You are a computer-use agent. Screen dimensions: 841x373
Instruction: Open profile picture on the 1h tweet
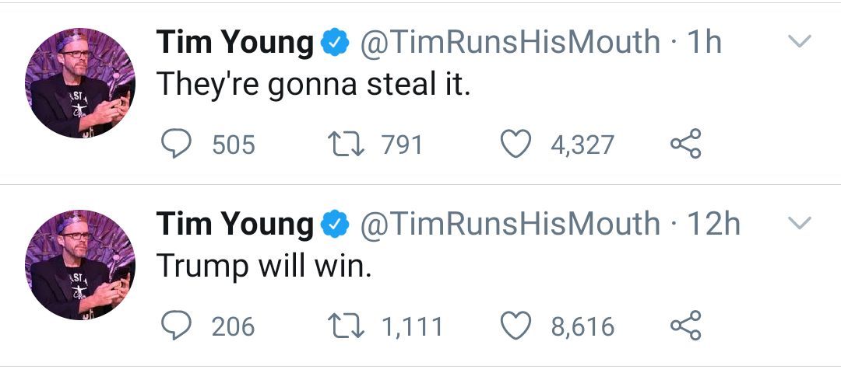tap(80, 83)
